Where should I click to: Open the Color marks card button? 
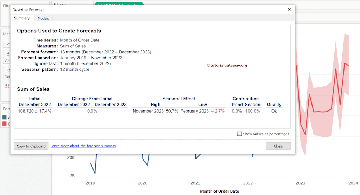(x=7, y=56)
